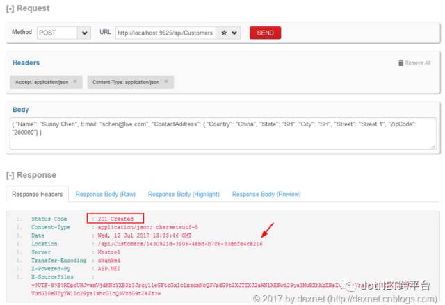Remove the Content-Type application/json header
The width and height of the screenshot is (445, 305).
(166, 81)
